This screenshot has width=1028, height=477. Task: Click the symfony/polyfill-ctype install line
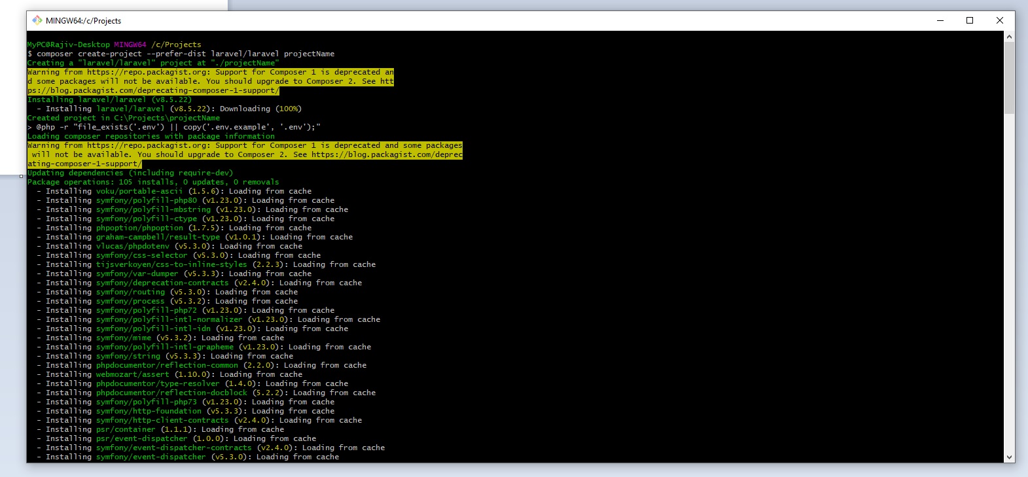(x=186, y=219)
